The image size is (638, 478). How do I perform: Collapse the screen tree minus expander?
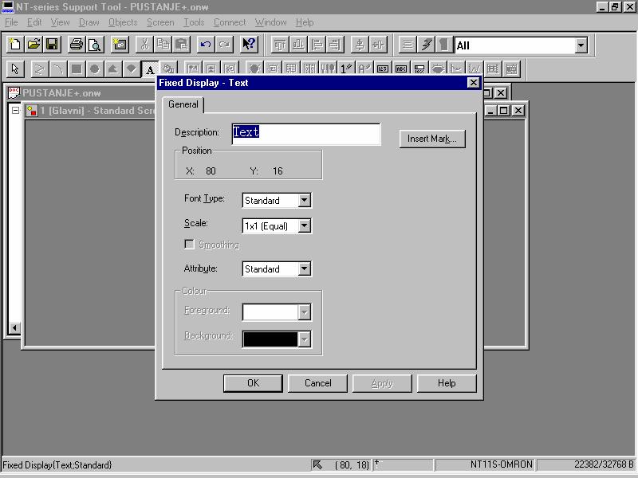(x=15, y=110)
